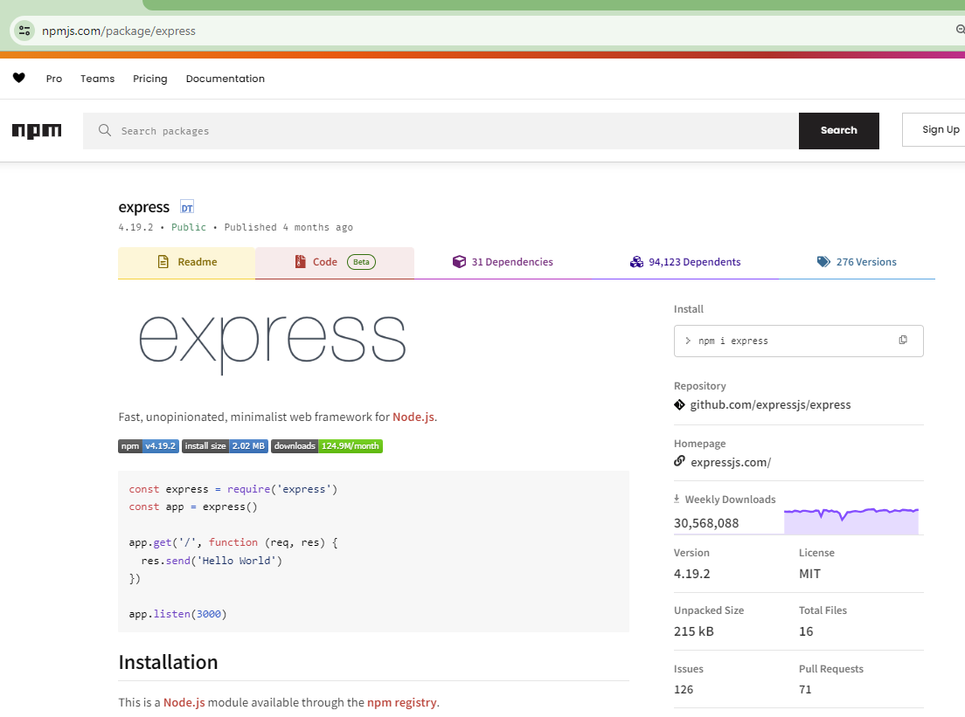The width and height of the screenshot is (965, 717).
Task: Open the Node.js link under Installation
Action: (184, 702)
